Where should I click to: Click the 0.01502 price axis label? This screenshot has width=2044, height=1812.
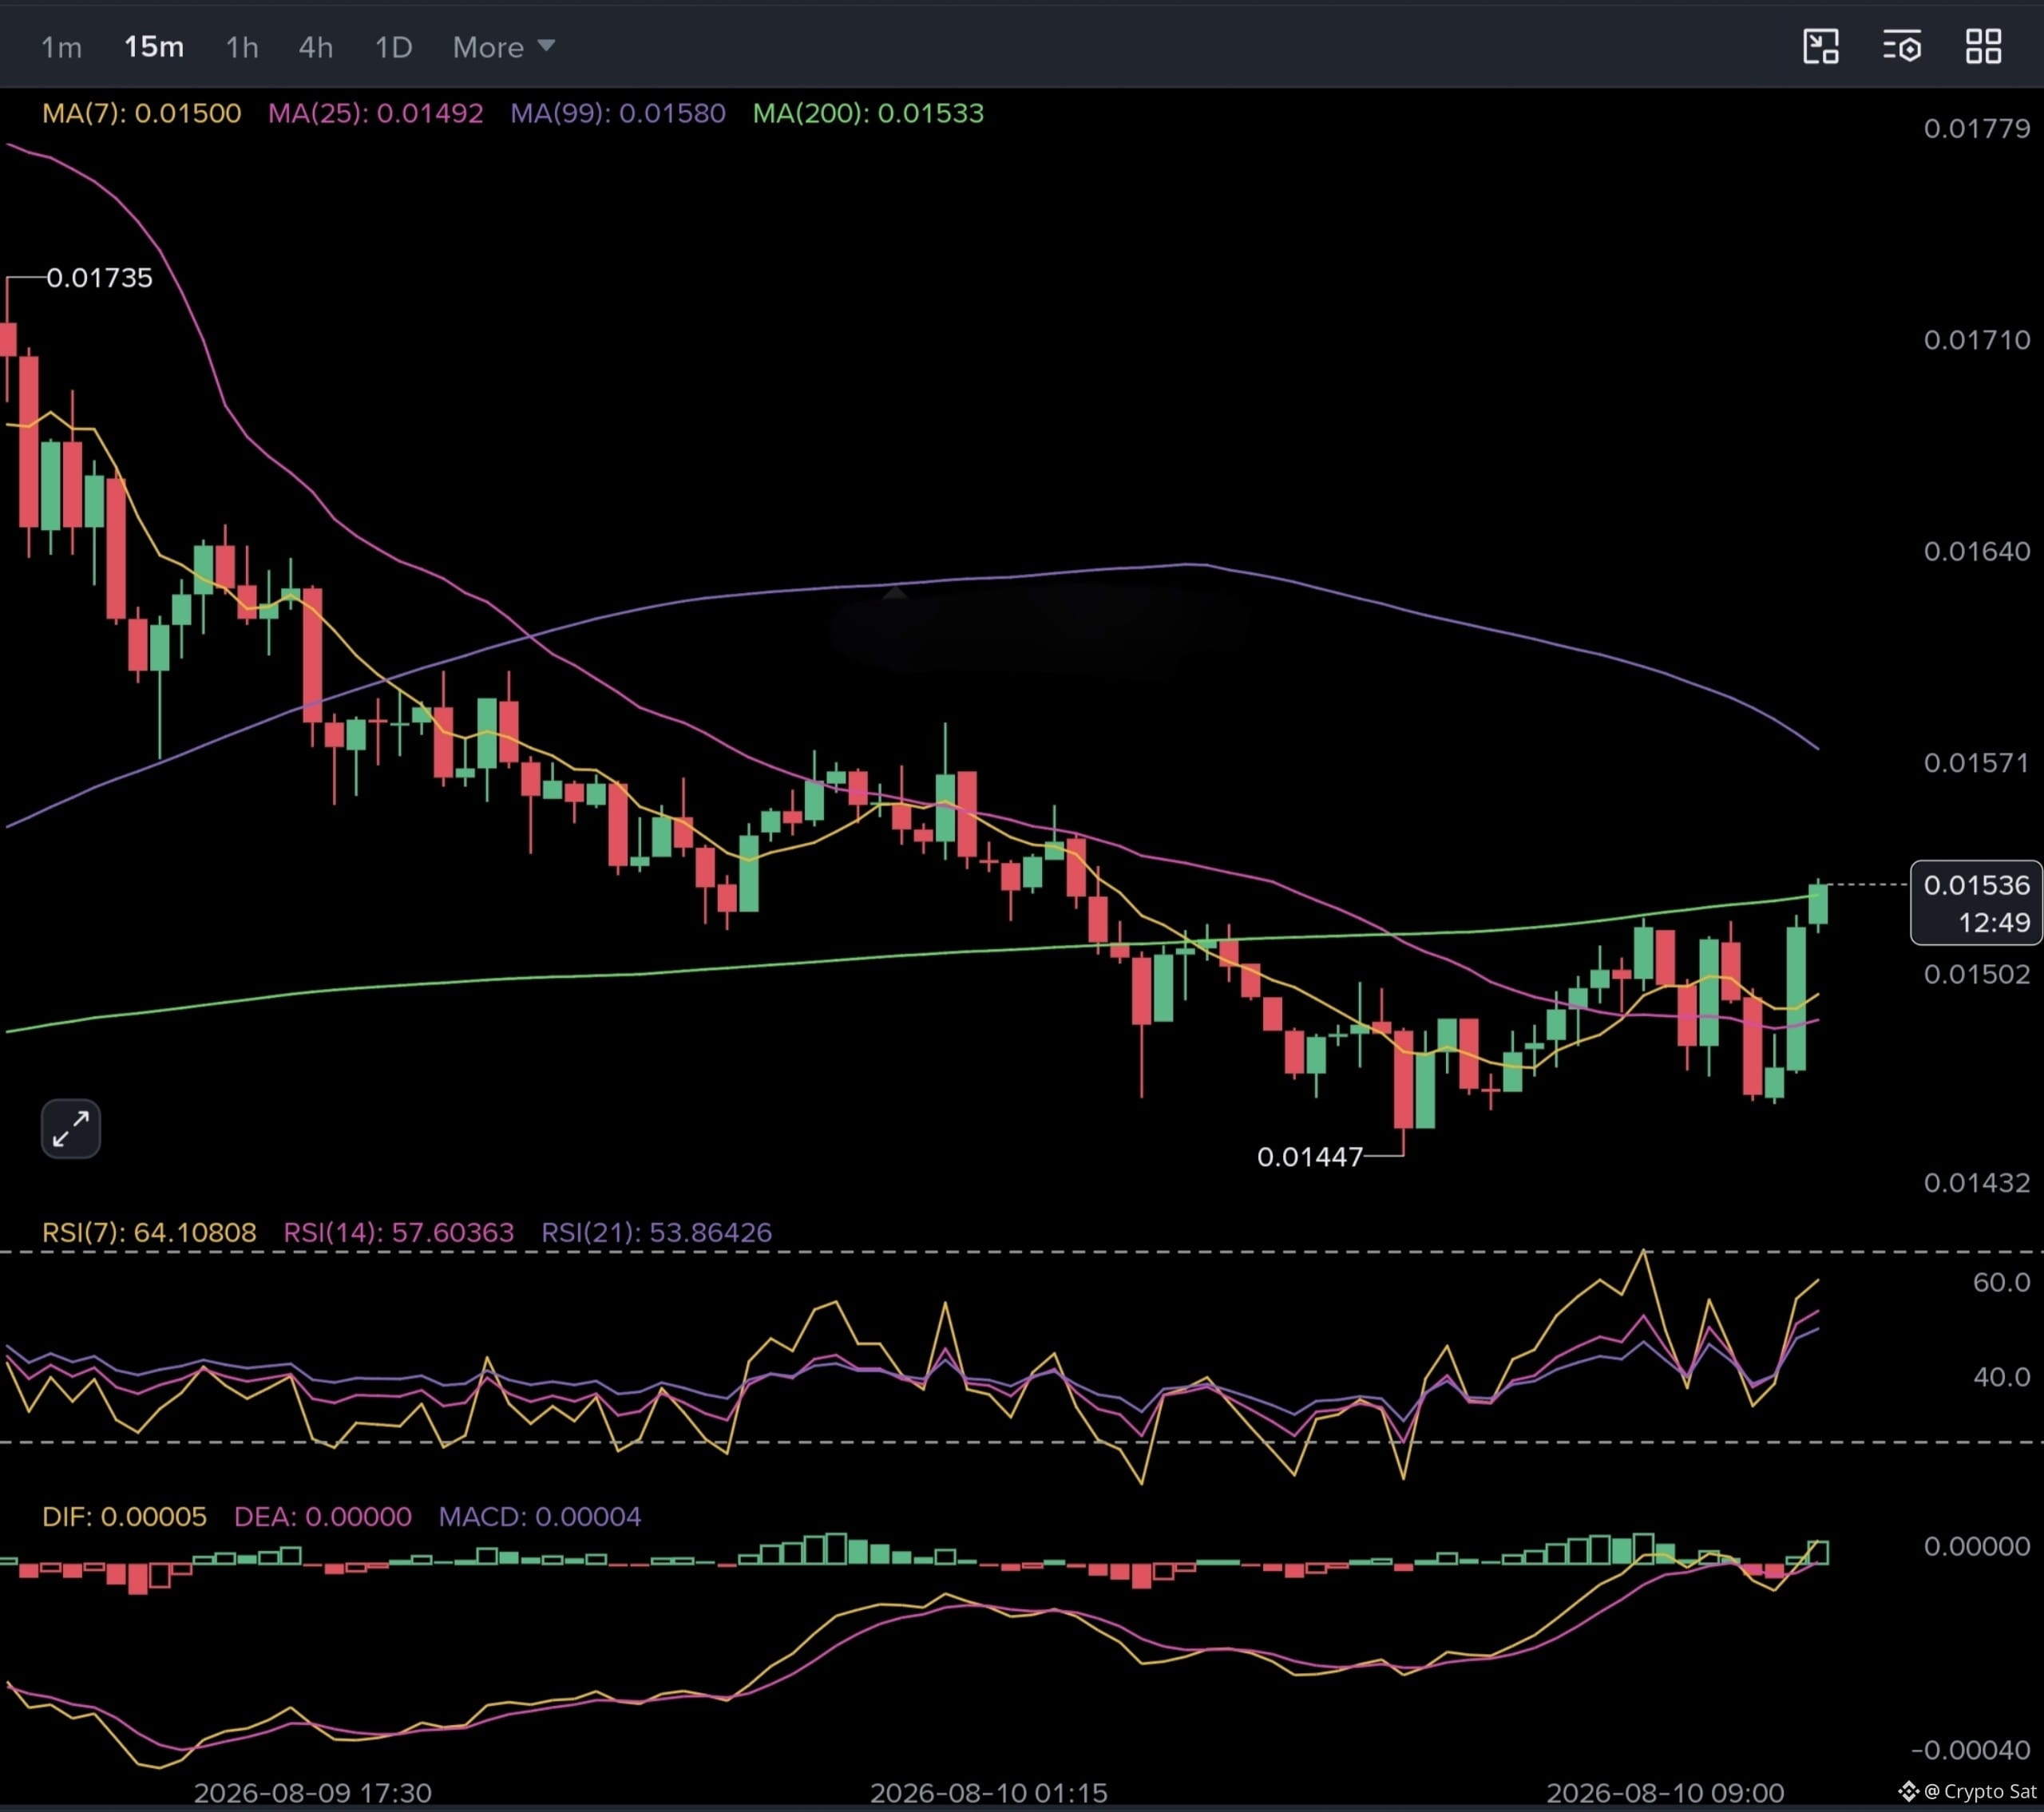click(1976, 974)
